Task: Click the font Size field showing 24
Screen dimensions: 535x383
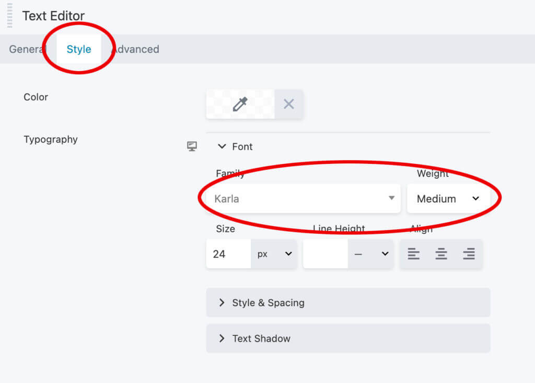Action: (x=228, y=254)
